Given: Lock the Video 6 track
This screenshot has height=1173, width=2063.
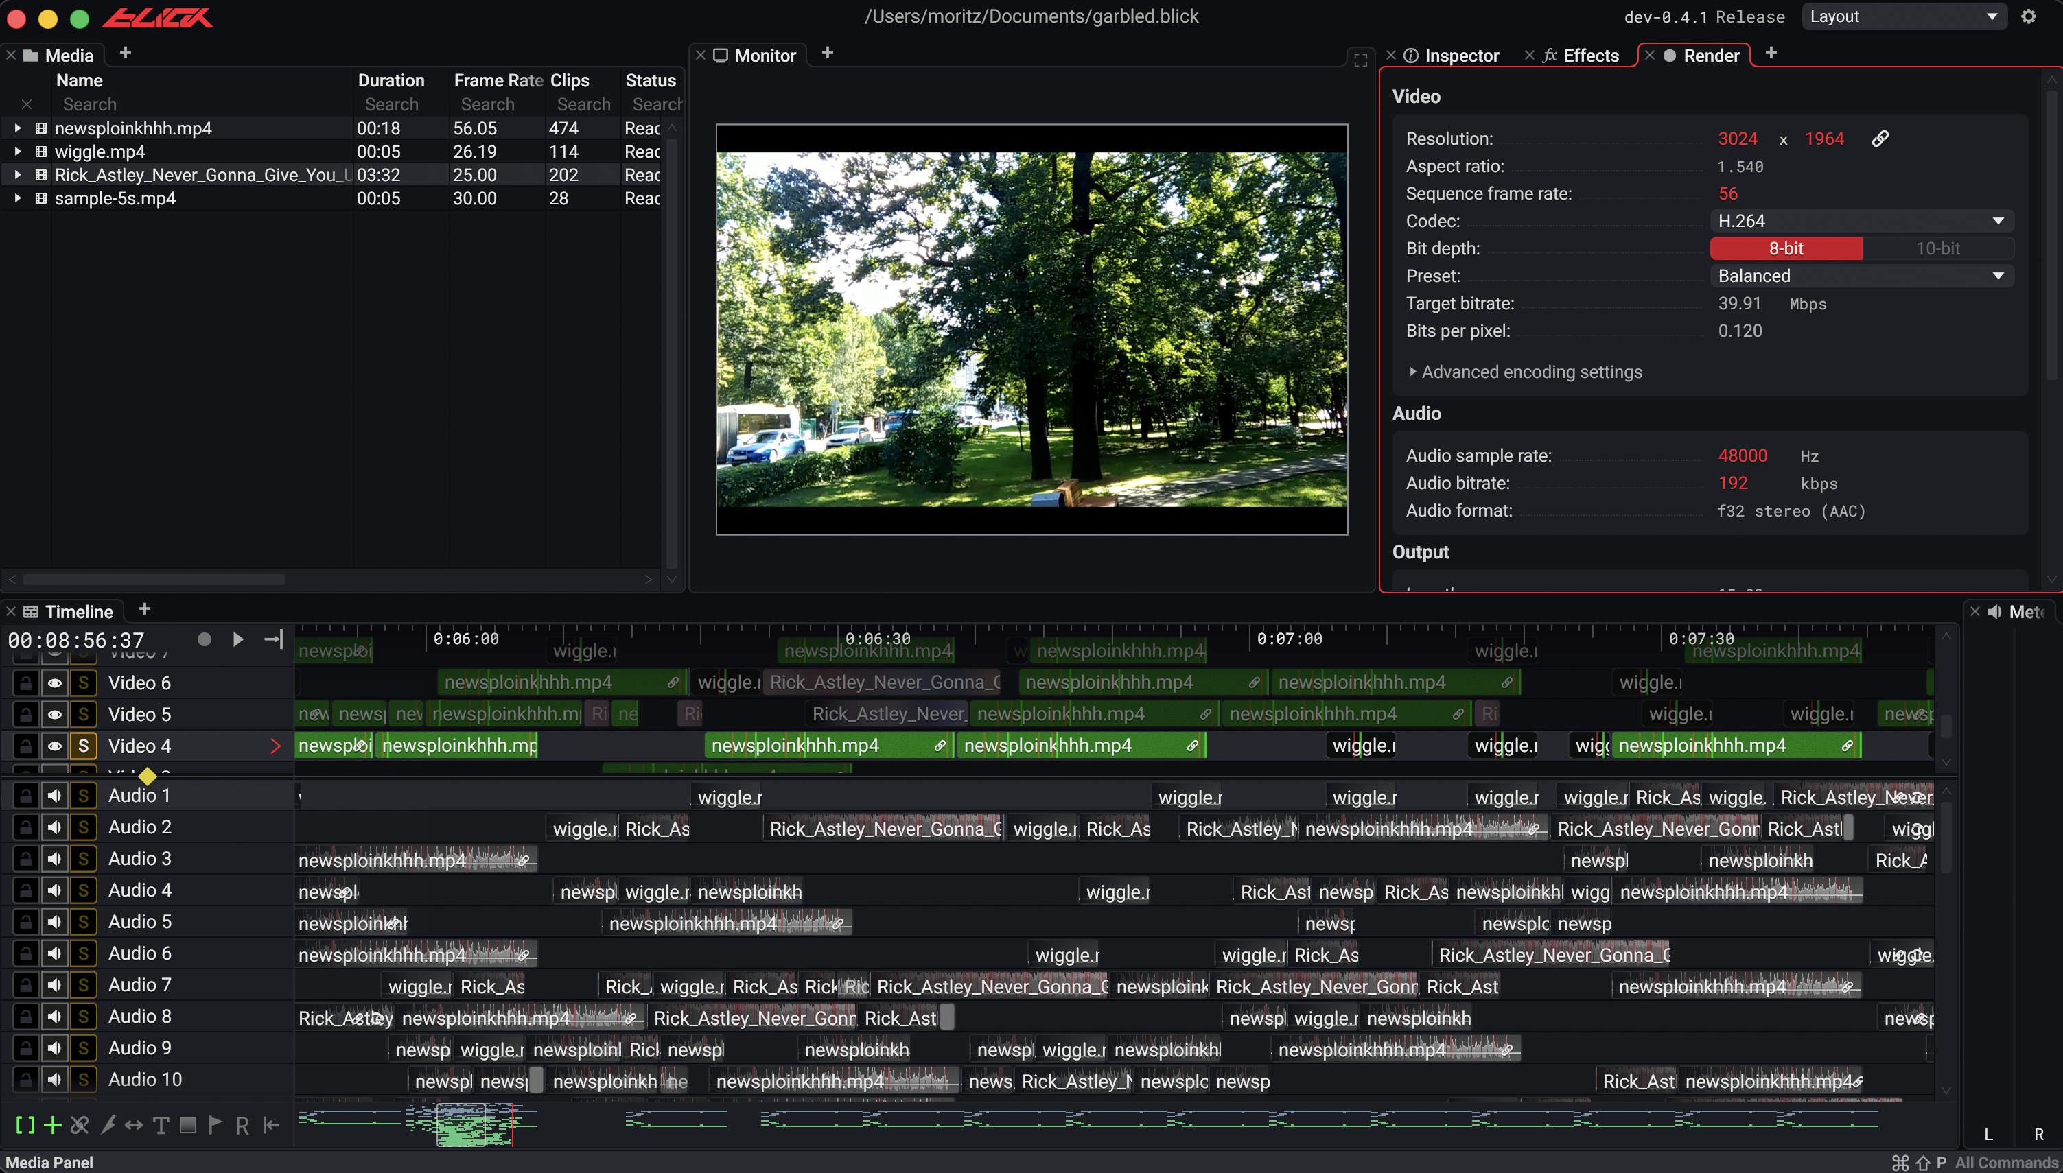Looking at the screenshot, I should point(25,683).
